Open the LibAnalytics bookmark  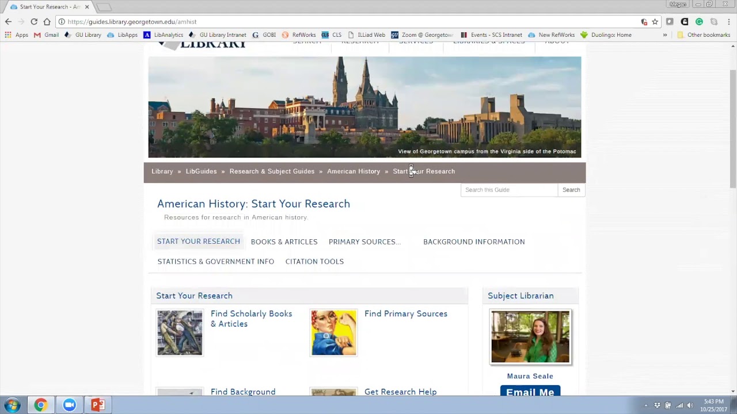click(x=163, y=35)
